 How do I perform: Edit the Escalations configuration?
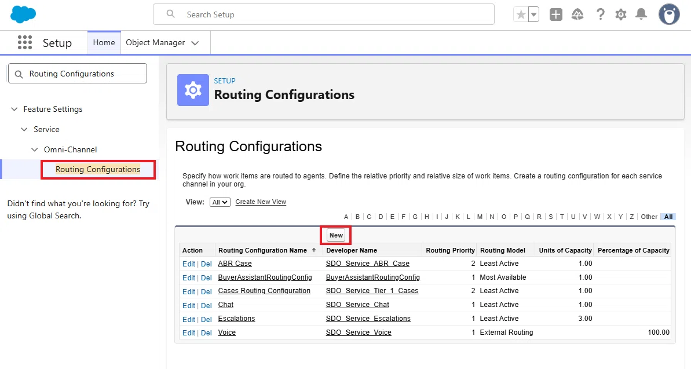pyautogui.click(x=189, y=319)
